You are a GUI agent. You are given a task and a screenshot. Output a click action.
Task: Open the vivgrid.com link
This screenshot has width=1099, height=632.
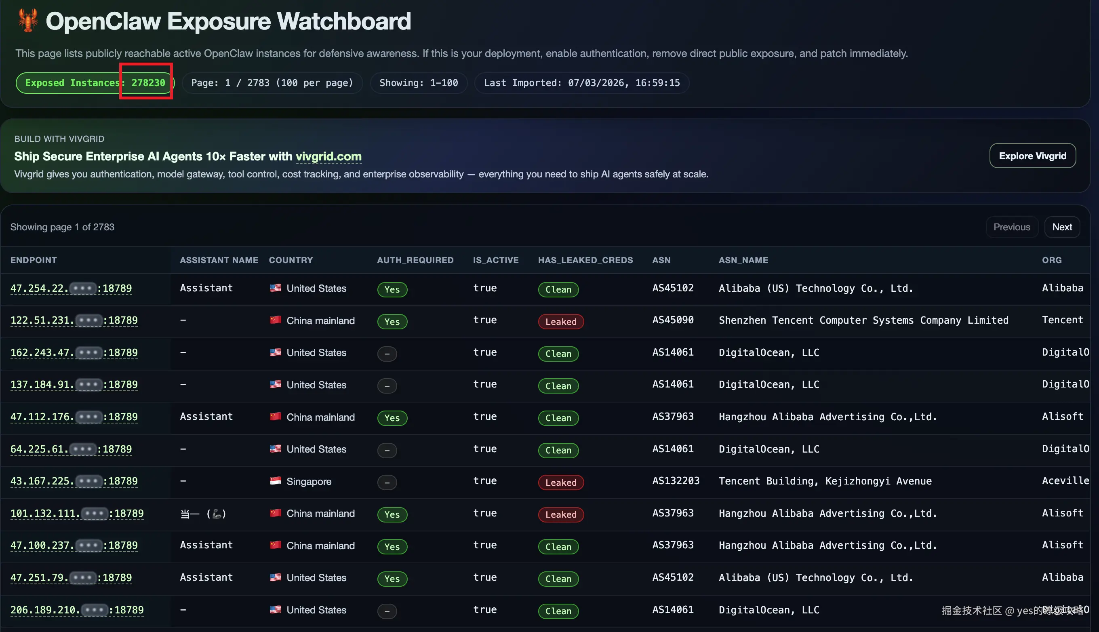pyautogui.click(x=328, y=156)
